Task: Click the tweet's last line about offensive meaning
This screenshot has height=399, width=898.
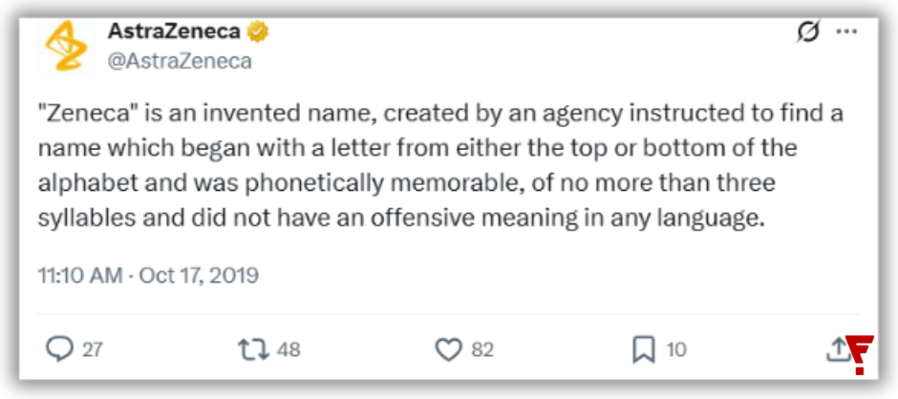Action: (x=401, y=220)
